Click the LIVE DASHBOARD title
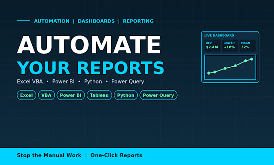This screenshot has height=165, width=274. [x=219, y=36]
